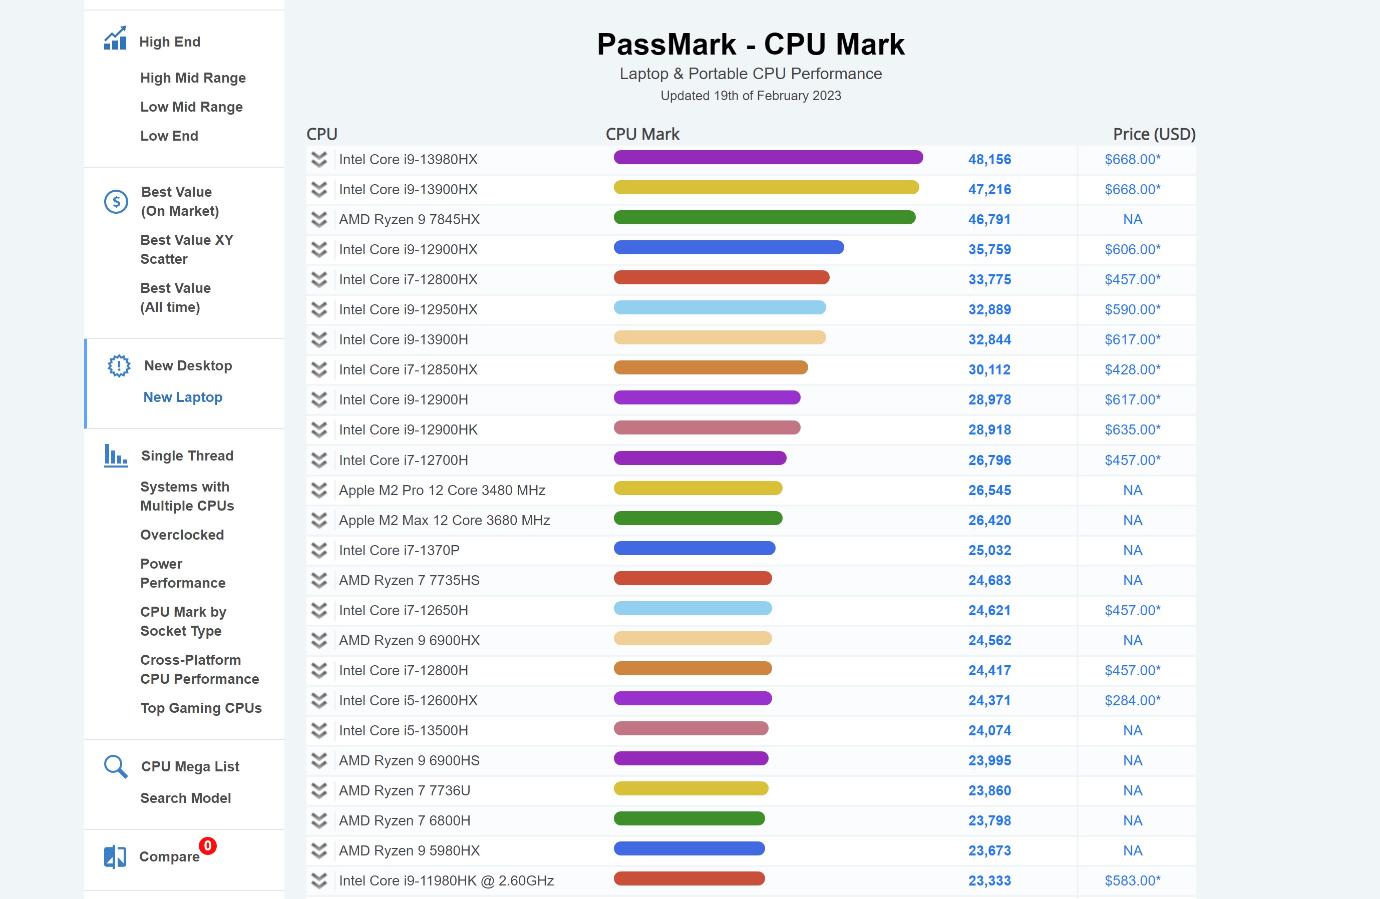Expand the Intel Core i9-11980HK row chevron
The height and width of the screenshot is (899, 1380).
click(319, 881)
